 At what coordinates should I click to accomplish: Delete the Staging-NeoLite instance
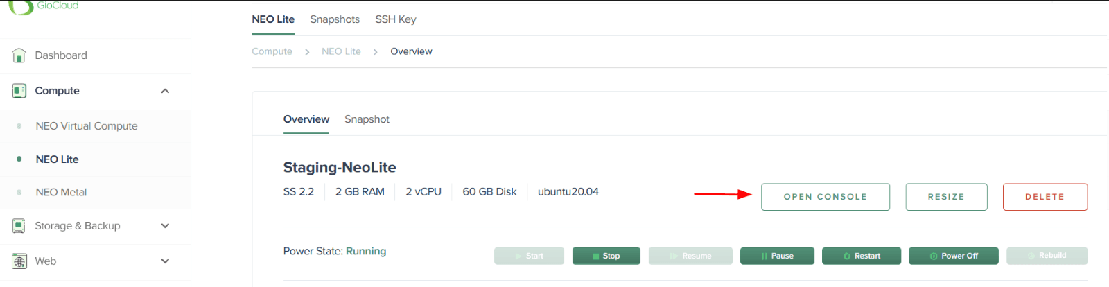click(1045, 197)
